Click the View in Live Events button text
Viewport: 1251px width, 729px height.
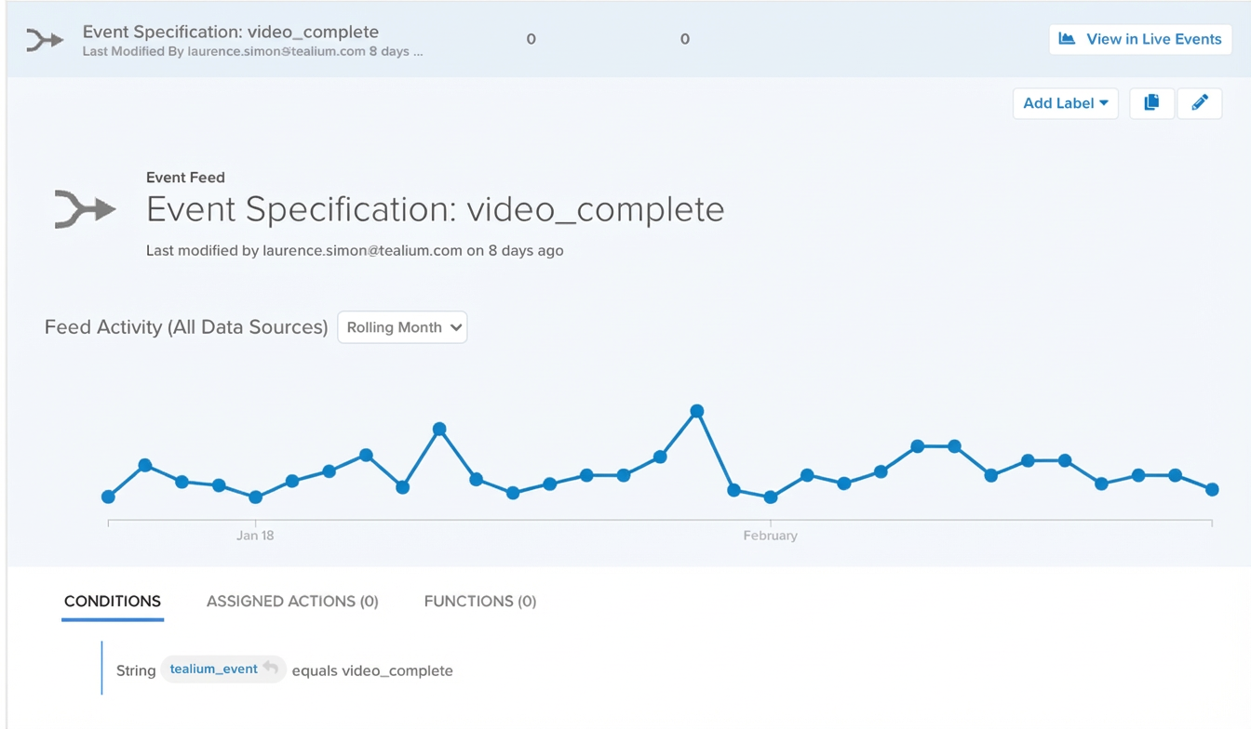click(1153, 39)
